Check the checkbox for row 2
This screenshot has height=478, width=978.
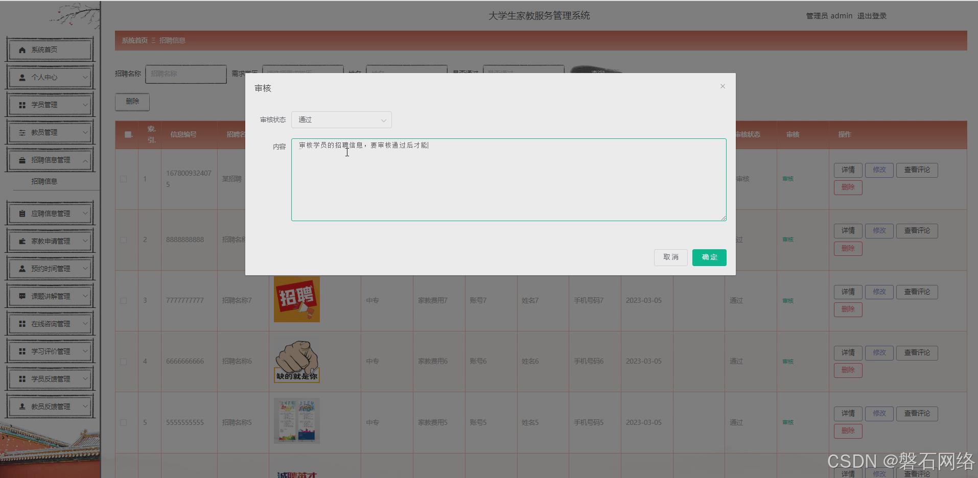coord(123,240)
